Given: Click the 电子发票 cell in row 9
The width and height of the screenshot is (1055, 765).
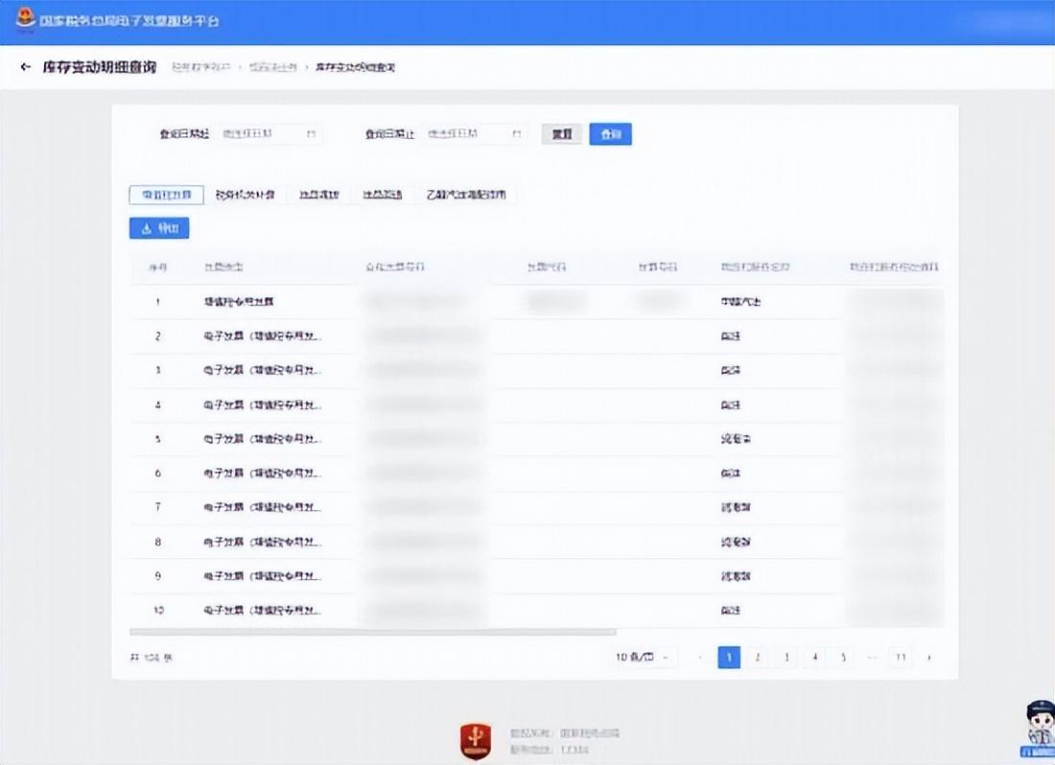Looking at the screenshot, I should coord(263,576).
